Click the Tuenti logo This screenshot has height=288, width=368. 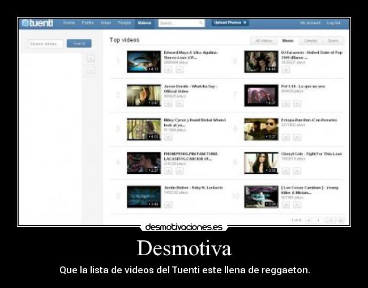coord(37,23)
